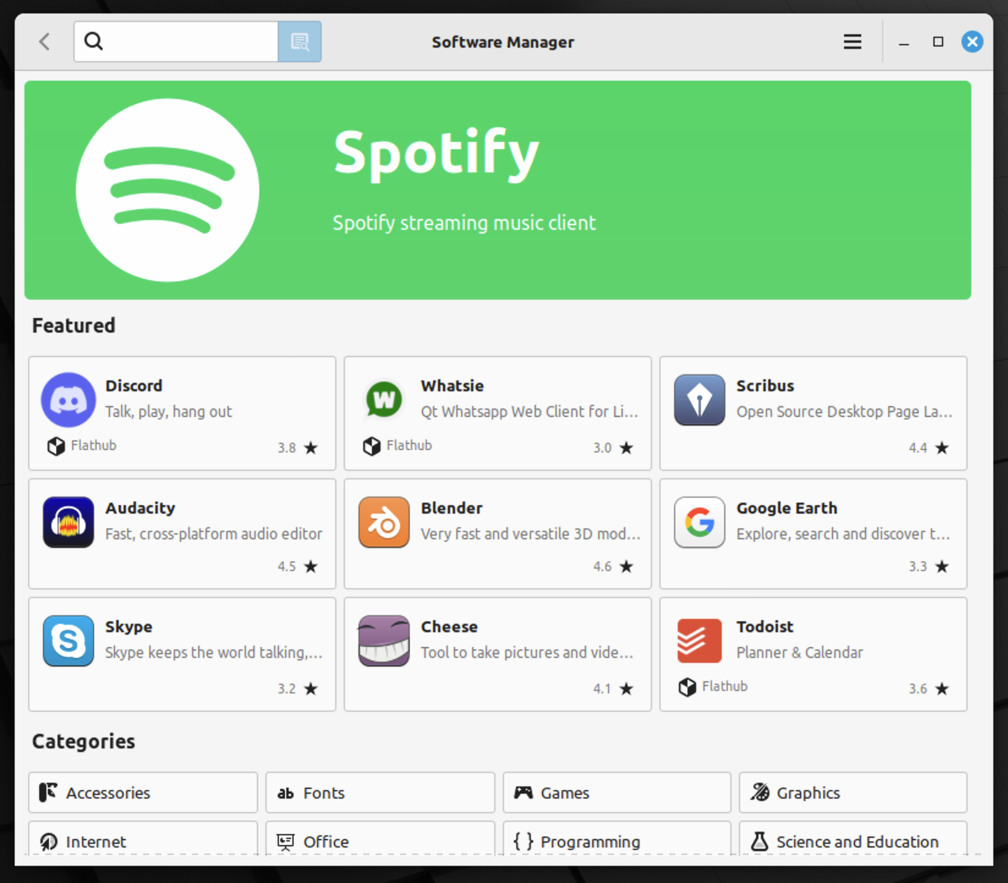This screenshot has height=883, width=1008.
Task: Click 'Talk, play, hang out' description
Action: (x=169, y=412)
